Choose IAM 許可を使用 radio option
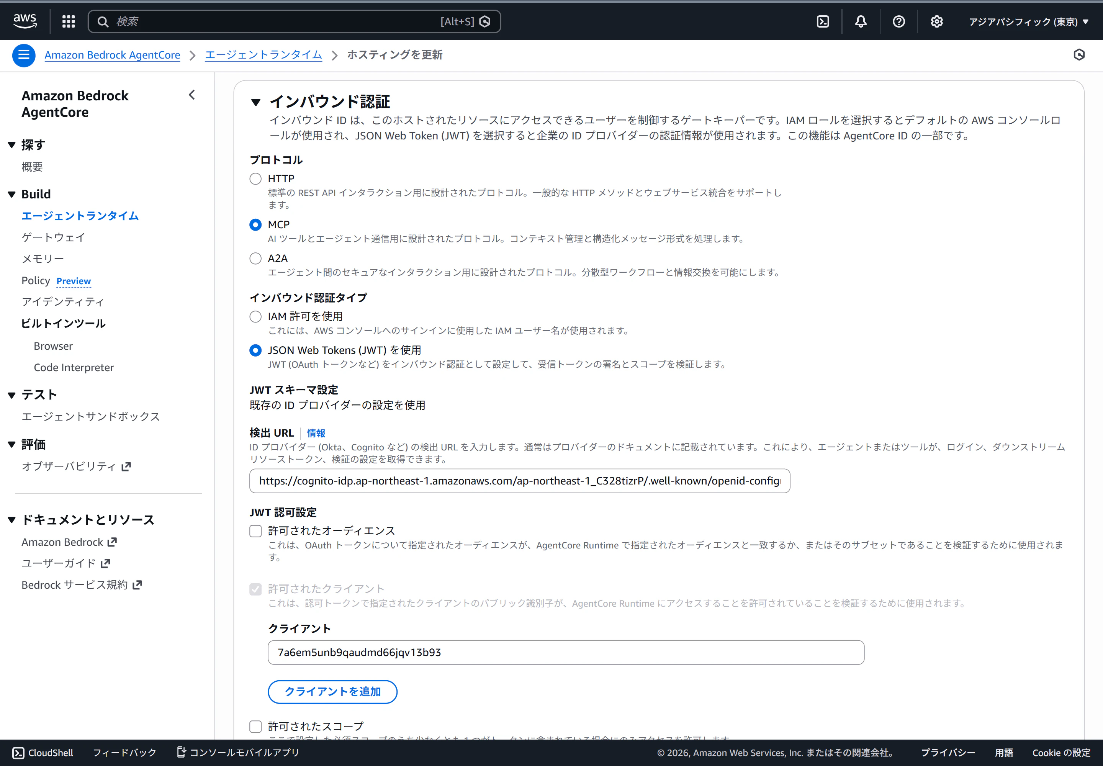 (x=255, y=316)
